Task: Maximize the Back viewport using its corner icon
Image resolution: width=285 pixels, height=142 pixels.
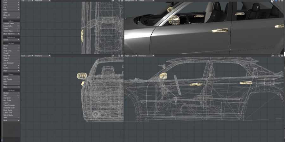Action: [x=122, y=56]
